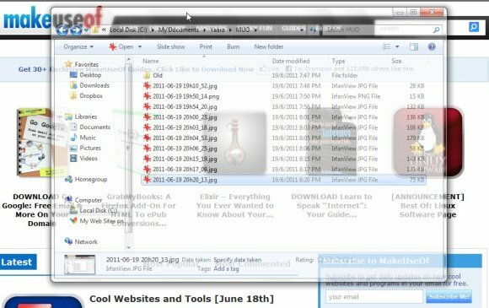Click the Back arrow in Explorer
The image size is (489, 308).
click(62, 30)
